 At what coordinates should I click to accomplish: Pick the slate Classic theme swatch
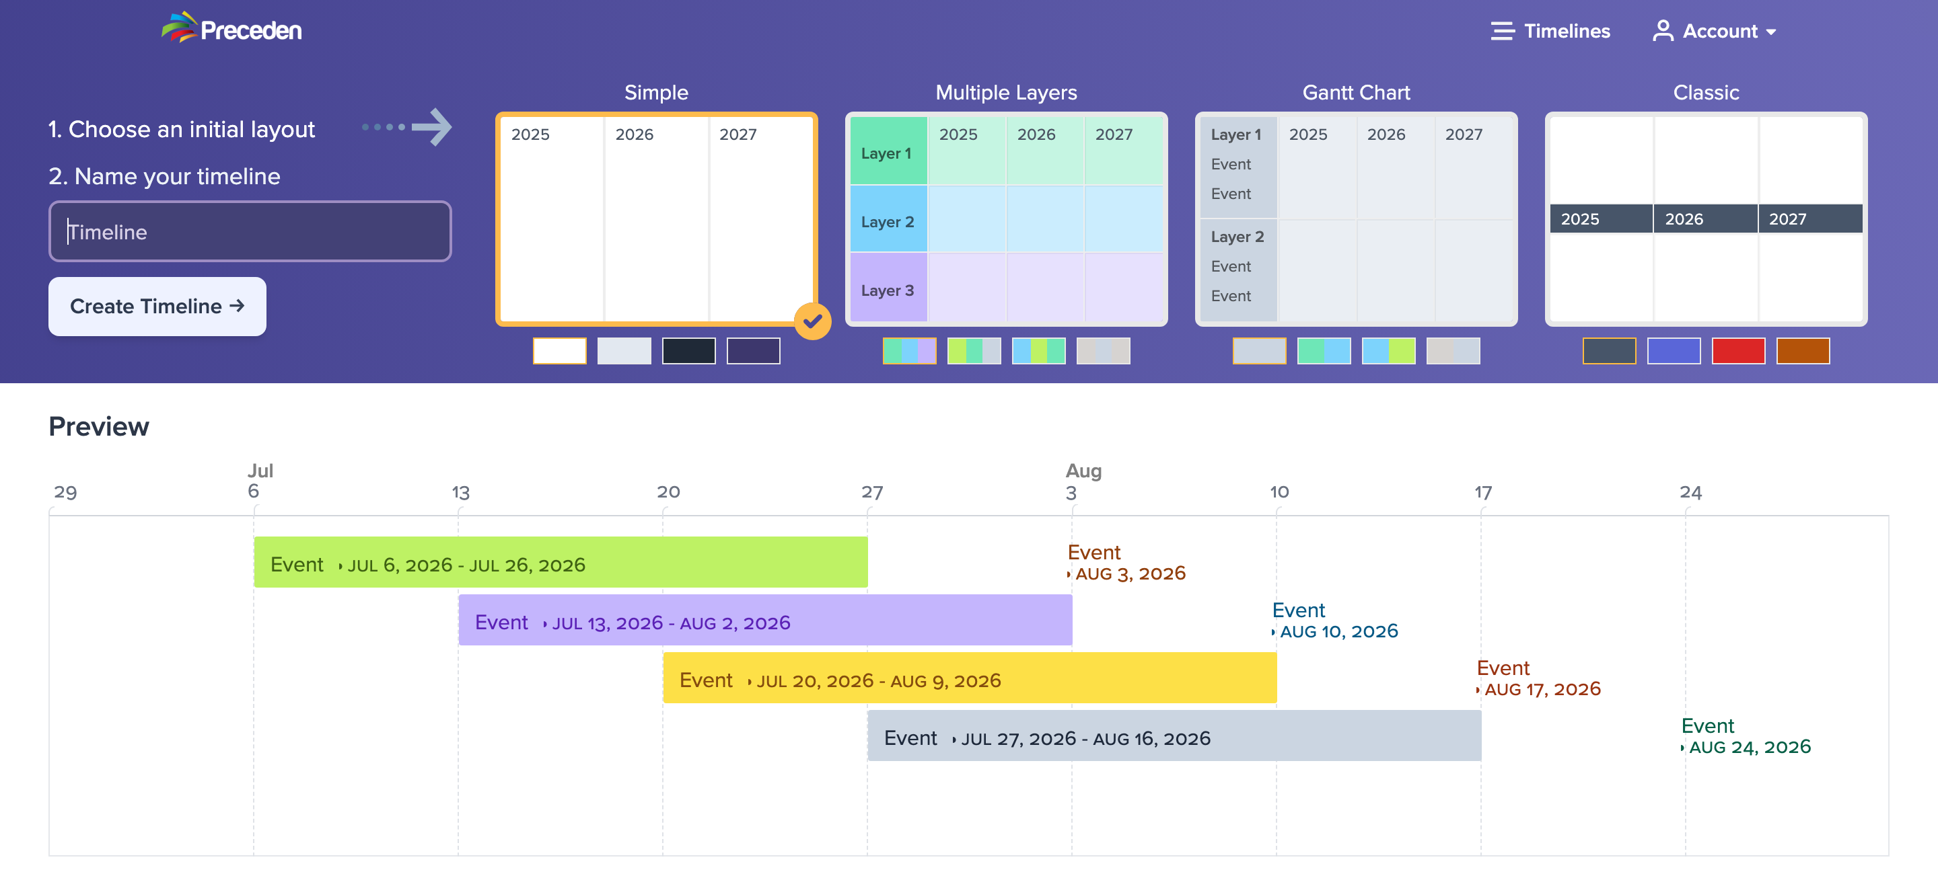(1609, 351)
